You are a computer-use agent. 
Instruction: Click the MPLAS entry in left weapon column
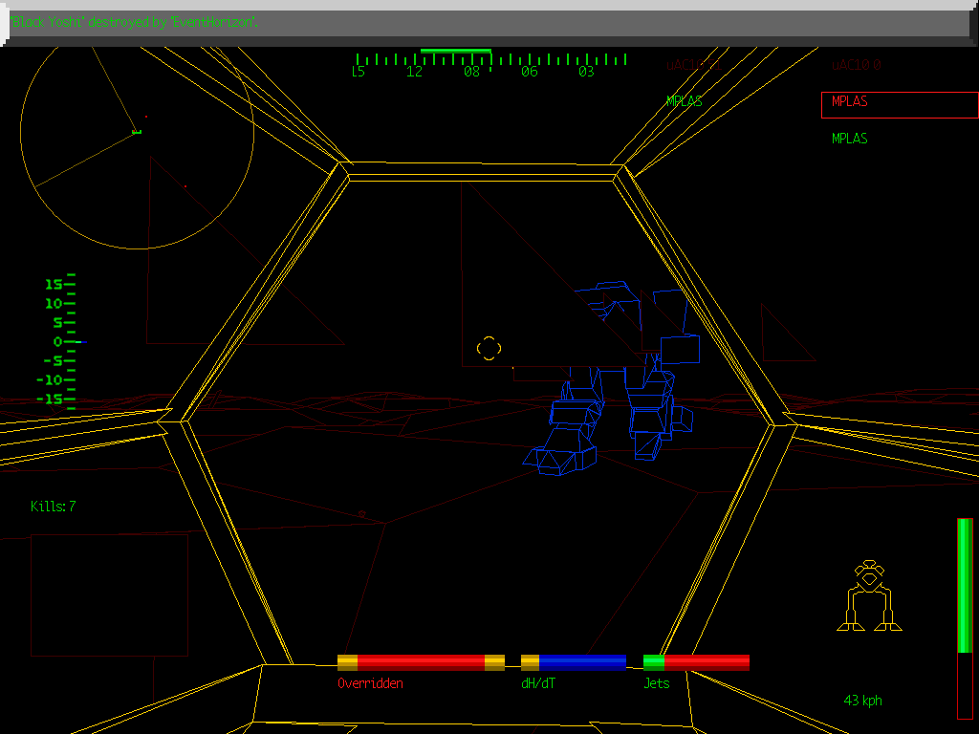[685, 101]
